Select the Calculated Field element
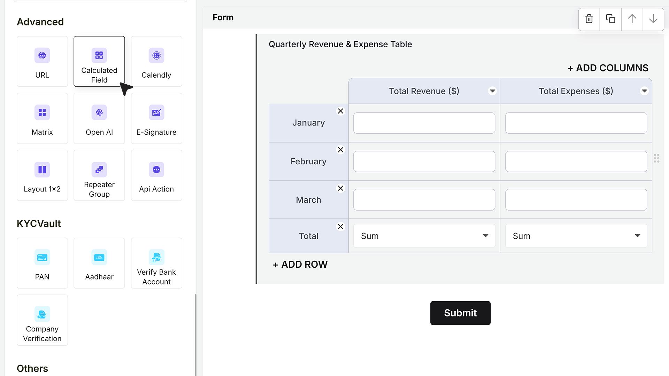 click(99, 61)
